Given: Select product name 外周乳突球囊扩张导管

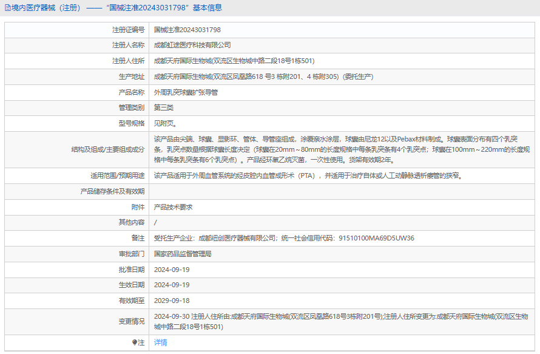Looking at the screenshot, I should click(186, 92).
